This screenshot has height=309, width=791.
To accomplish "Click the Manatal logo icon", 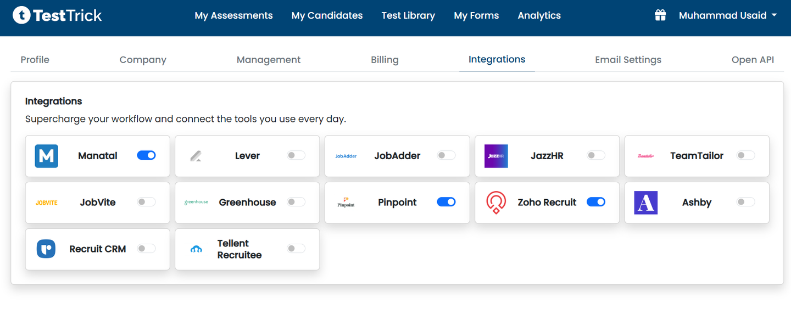I will click(46, 156).
